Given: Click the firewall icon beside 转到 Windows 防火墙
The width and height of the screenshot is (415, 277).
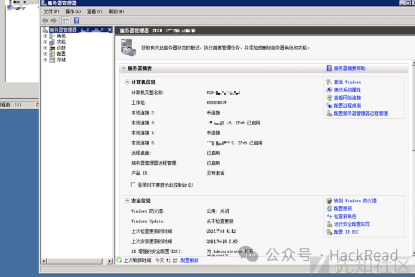Looking at the screenshot, I should click(x=329, y=201).
